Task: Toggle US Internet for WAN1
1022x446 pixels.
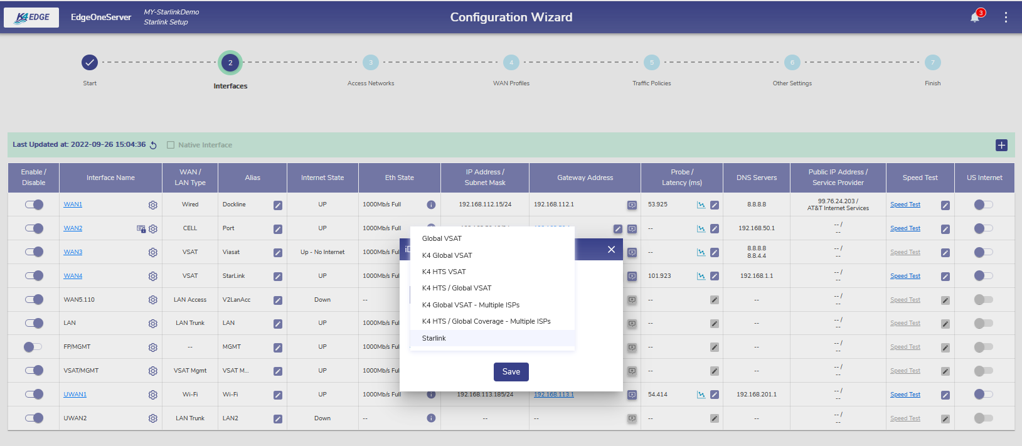Action: tap(983, 204)
